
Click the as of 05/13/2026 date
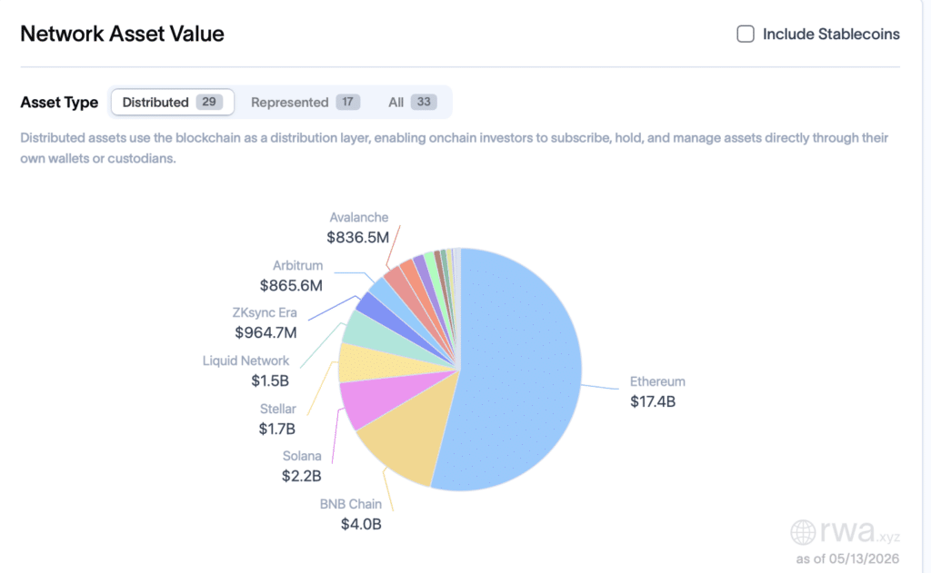[847, 558]
